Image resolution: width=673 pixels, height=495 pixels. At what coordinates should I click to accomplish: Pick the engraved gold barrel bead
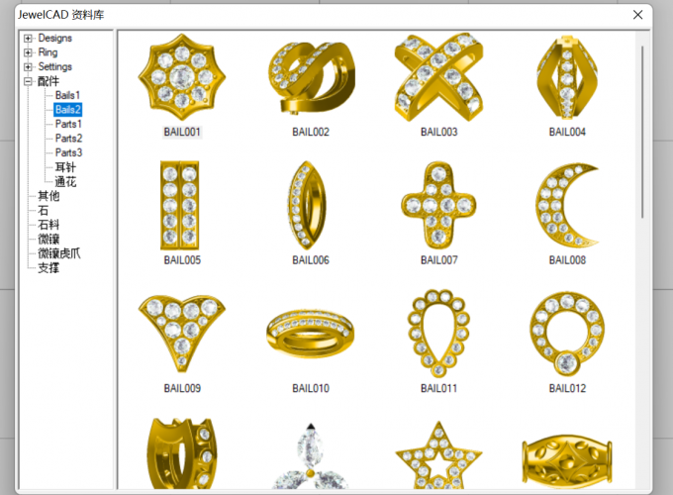click(x=567, y=462)
